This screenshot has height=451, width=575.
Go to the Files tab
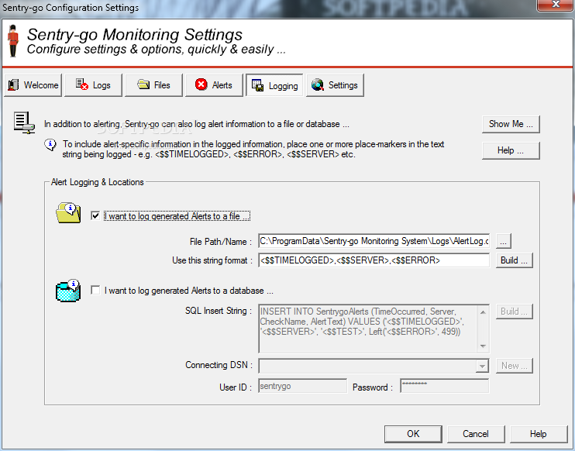click(x=153, y=85)
